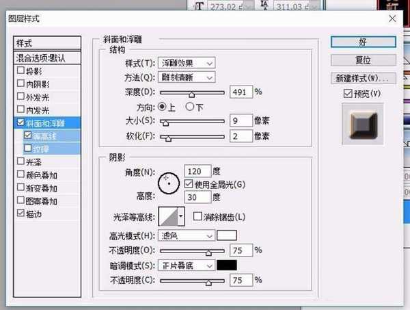410x310 pixels.
Task: Click the bevel style preview thumbnail
Action: coord(363,124)
